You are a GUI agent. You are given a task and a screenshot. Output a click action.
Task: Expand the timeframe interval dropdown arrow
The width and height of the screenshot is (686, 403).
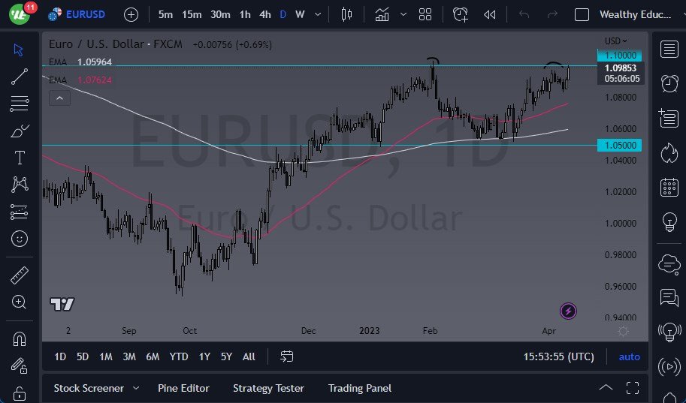pos(319,14)
